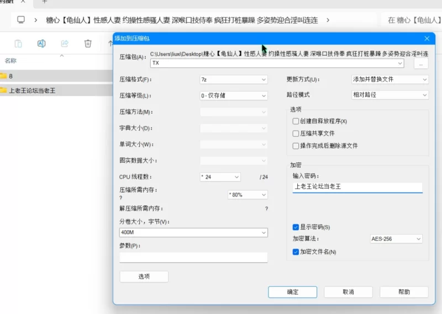The width and height of the screenshot is (442, 314).
Task: Click the Share icon in Explorer toolbar
Action: [65, 44]
